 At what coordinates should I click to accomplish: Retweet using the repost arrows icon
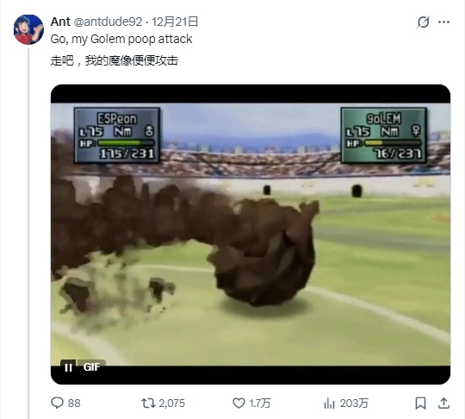[x=148, y=403]
